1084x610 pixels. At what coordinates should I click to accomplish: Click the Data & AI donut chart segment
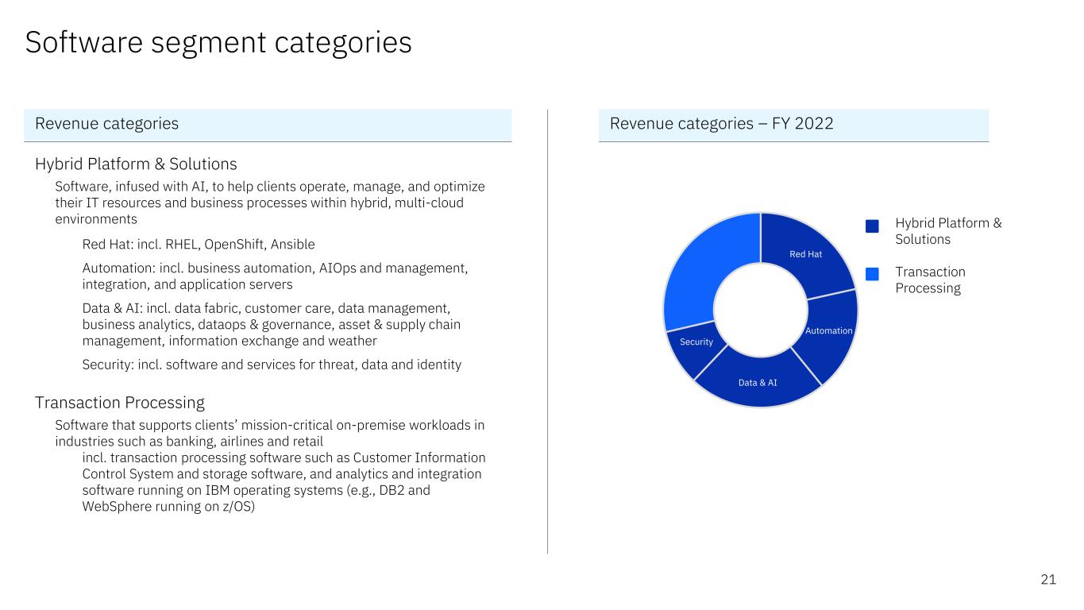tap(758, 383)
